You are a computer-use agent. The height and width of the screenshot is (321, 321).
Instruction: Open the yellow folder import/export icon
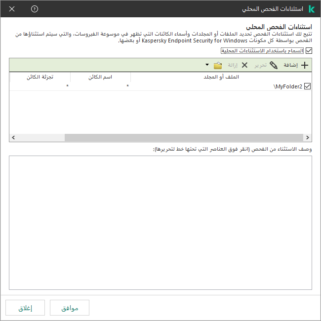coord(218,65)
